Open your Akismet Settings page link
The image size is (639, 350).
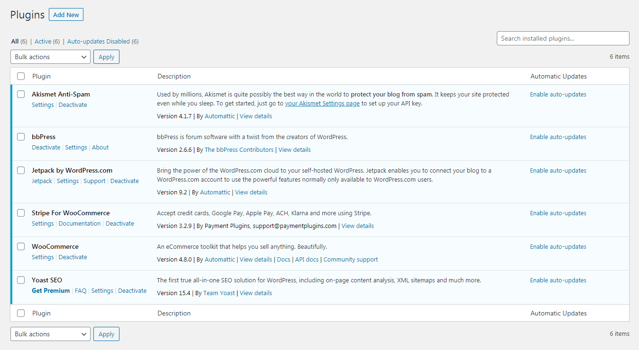(x=322, y=104)
